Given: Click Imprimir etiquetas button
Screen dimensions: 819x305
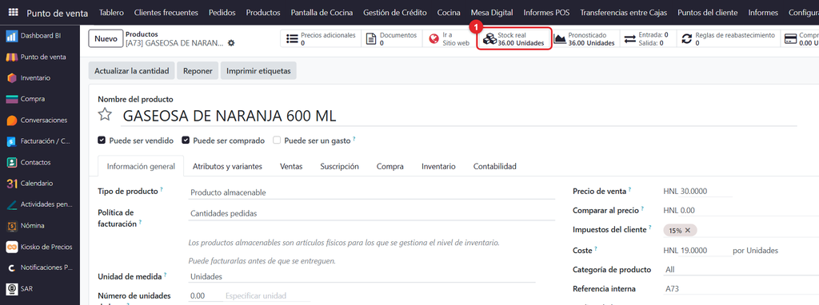Looking at the screenshot, I should click(x=258, y=71).
